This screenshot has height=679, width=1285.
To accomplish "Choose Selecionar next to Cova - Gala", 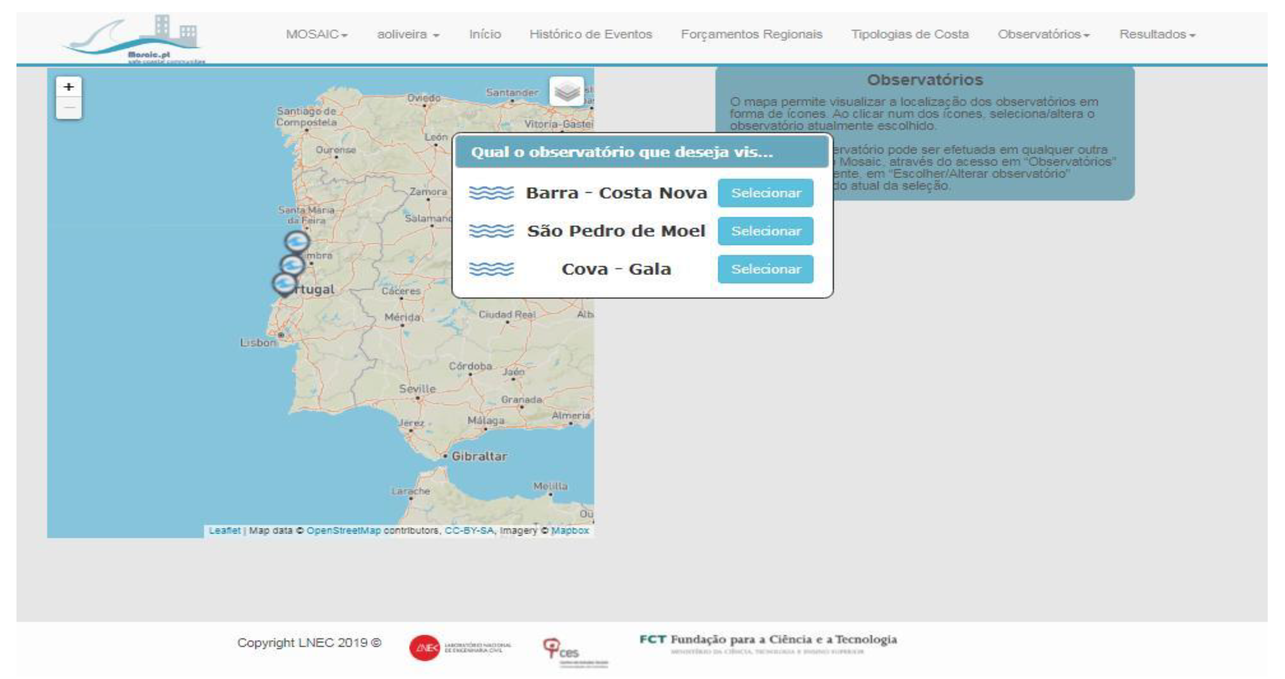I will 765,269.
